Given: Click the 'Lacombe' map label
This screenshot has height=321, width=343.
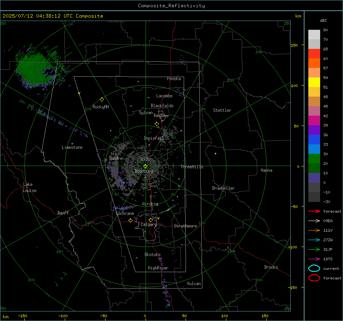Looking at the screenshot, I should 164,96.
